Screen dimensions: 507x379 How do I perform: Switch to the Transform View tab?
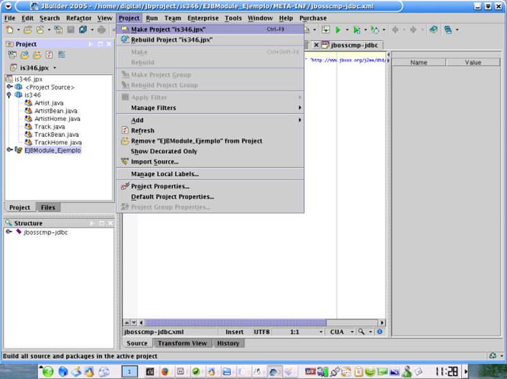click(182, 344)
